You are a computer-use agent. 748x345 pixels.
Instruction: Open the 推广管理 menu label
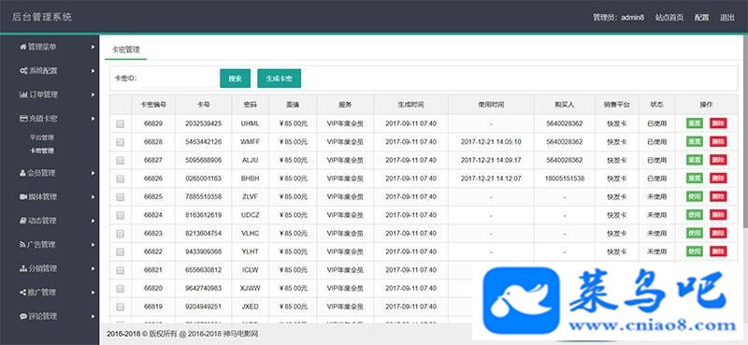(42, 292)
